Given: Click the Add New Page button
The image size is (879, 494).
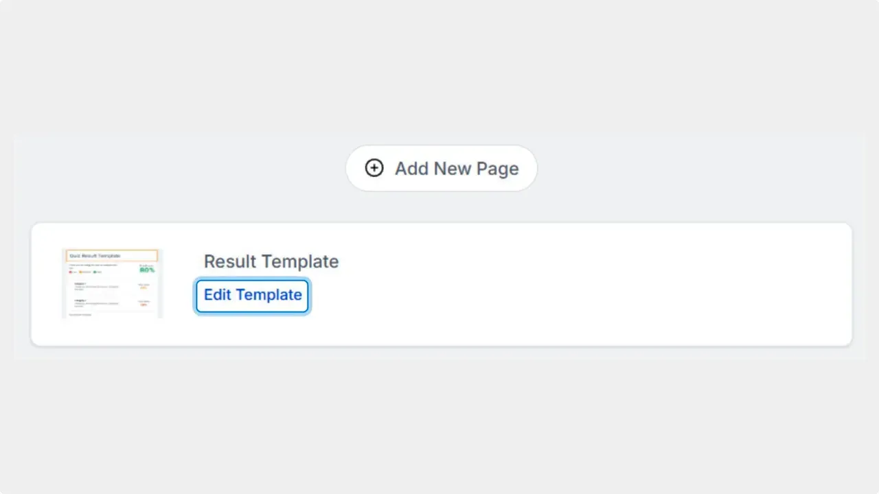Looking at the screenshot, I should (x=441, y=168).
